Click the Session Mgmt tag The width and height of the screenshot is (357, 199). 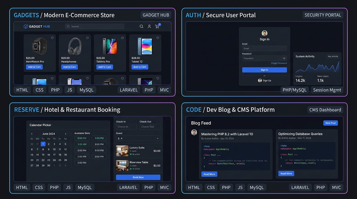tap(327, 90)
